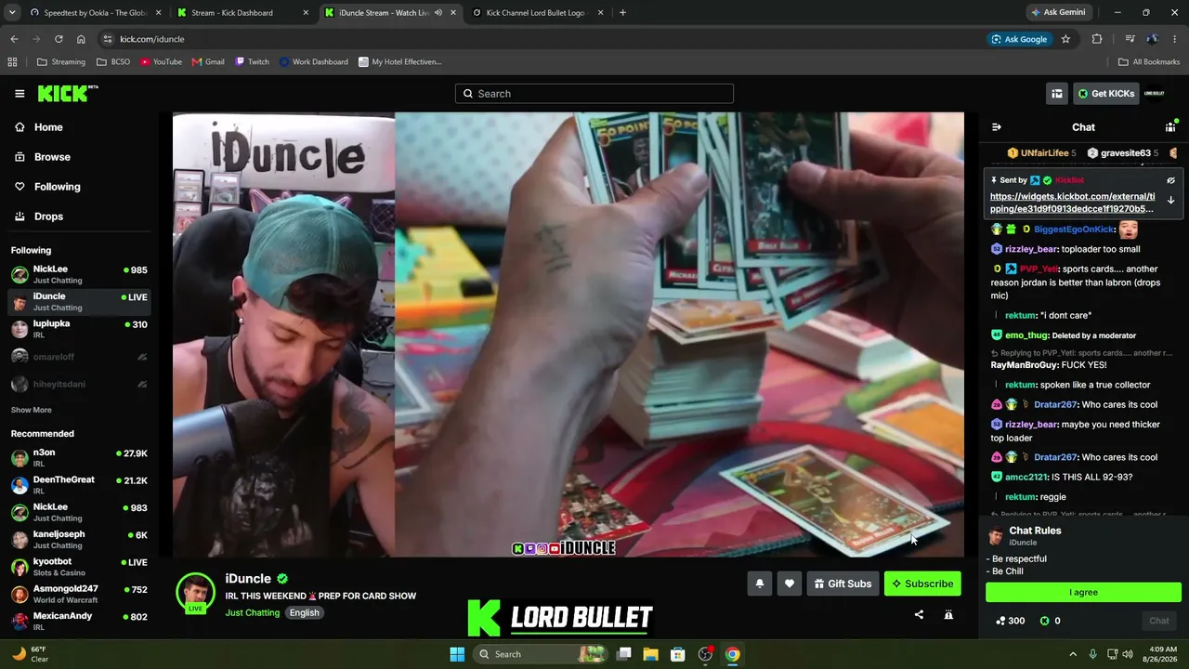Image resolution: width=1189 pixels, height=669 pixels.
Task: Open the offline omareloff channel
Action: [x=80, y=357]
